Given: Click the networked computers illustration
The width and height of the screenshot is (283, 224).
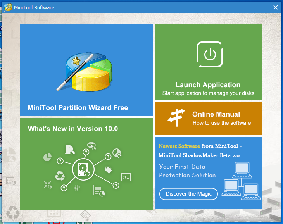Looking at the screenshot, I should (241, 181).
